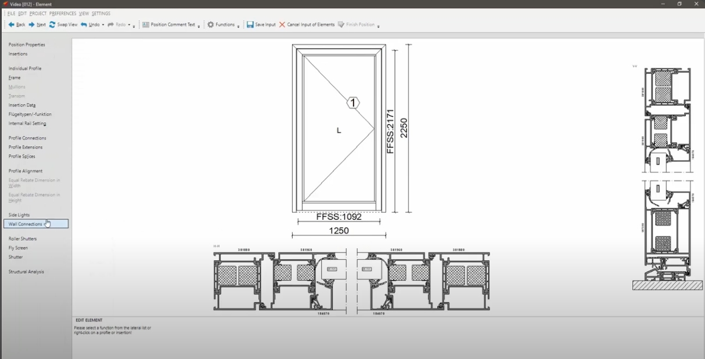Click Cancel Input of Elements icon
The height and width of the screenshot is (359, 705).
(282, 24)
